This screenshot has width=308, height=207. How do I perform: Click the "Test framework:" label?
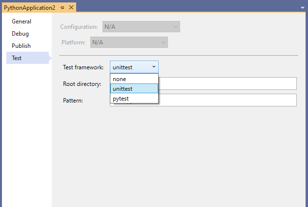click(83, 67)
